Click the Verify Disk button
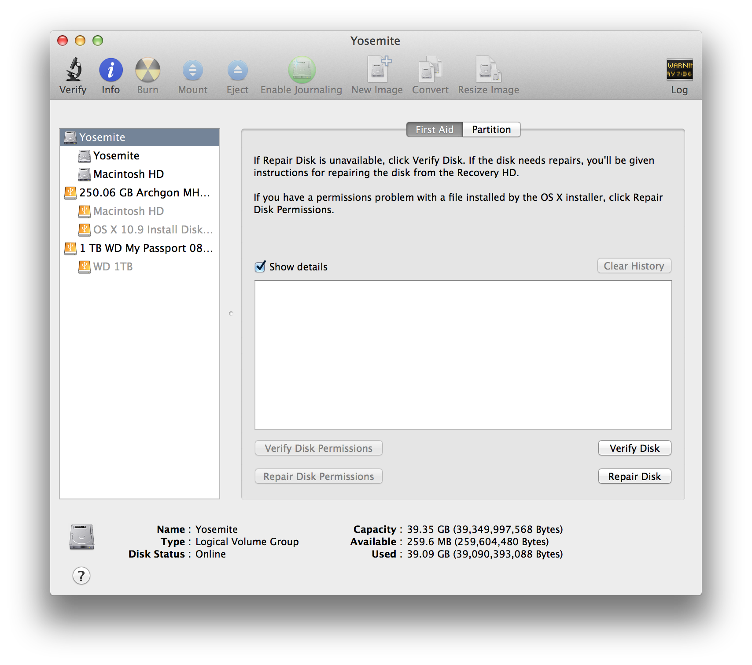This screenshot has height=665, width=752. click(x=634, y=448)
